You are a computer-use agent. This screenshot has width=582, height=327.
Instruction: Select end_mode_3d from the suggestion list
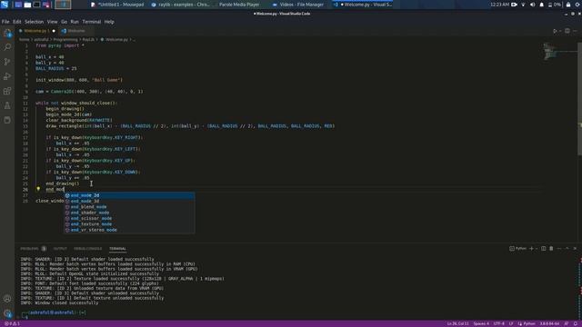[x=129, y=201]
